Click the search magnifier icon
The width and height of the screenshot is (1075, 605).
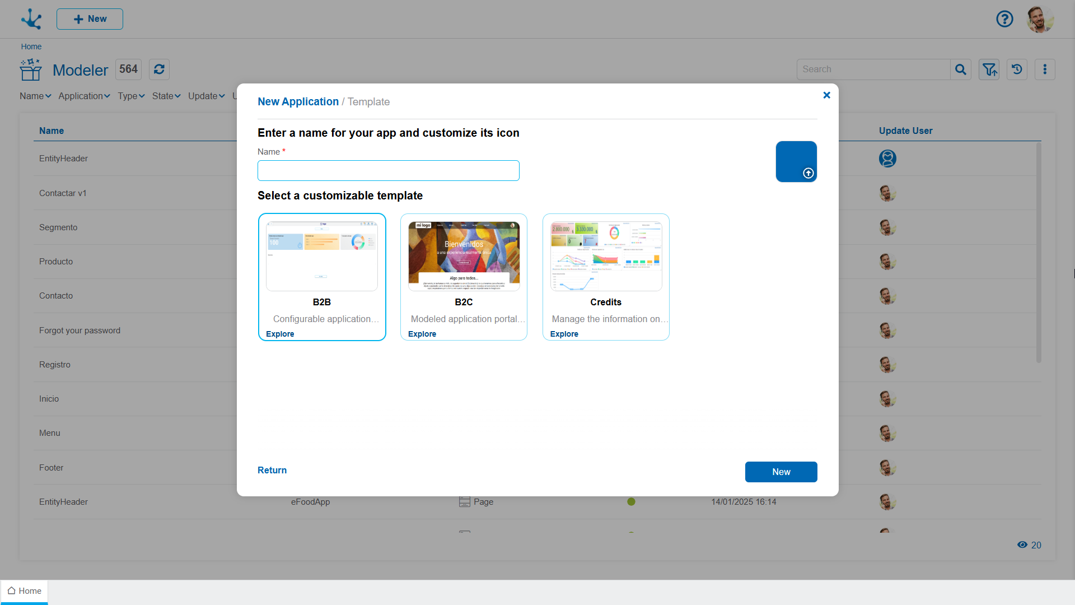click(x=961, y=69)
